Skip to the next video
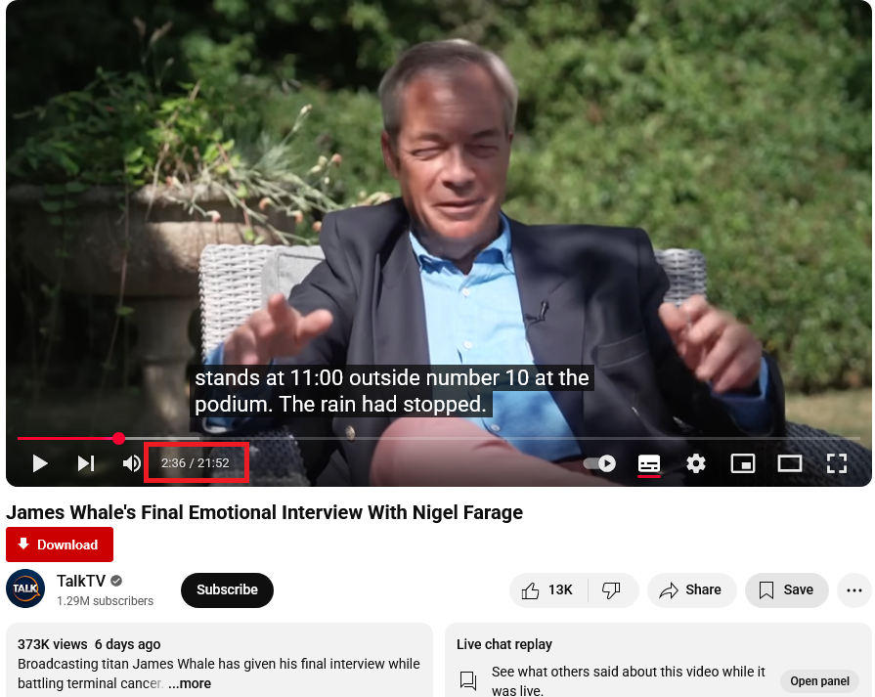 [86, 463]
